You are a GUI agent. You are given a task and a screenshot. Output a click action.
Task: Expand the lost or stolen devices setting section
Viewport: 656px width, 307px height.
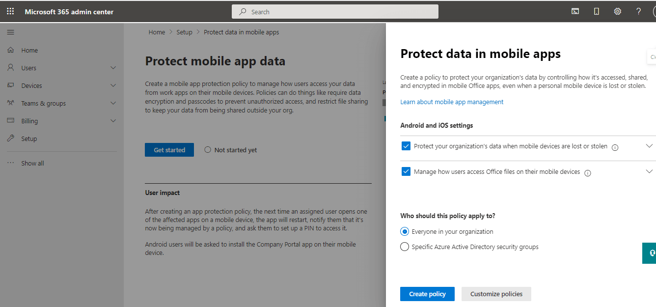[649, 146]
